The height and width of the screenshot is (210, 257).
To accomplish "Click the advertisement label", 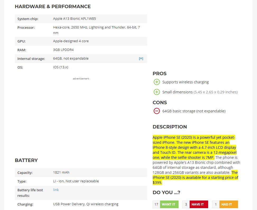I will click(x=81, y=79).
